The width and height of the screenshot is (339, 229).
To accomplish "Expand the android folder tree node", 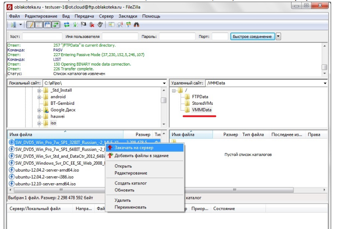I will (x=40, y=97).
